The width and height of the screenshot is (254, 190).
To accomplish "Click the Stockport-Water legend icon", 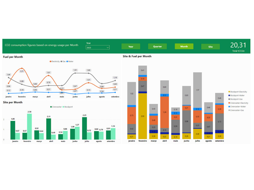I will pyautogui.click(x=229, y=96).
